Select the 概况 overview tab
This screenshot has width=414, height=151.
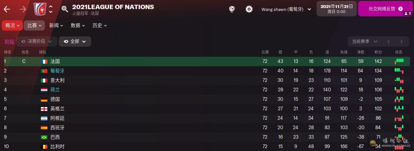13,25
